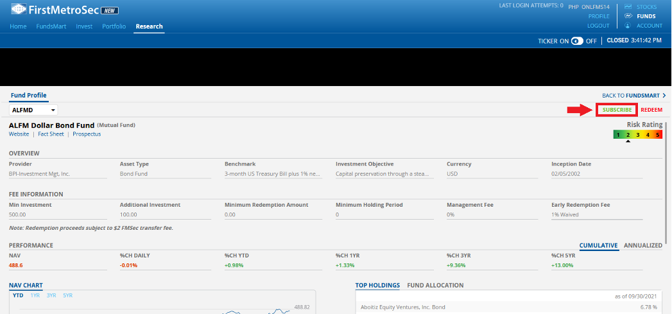Open the Account person icon
The image size is (672, 314).
(628, 25)
